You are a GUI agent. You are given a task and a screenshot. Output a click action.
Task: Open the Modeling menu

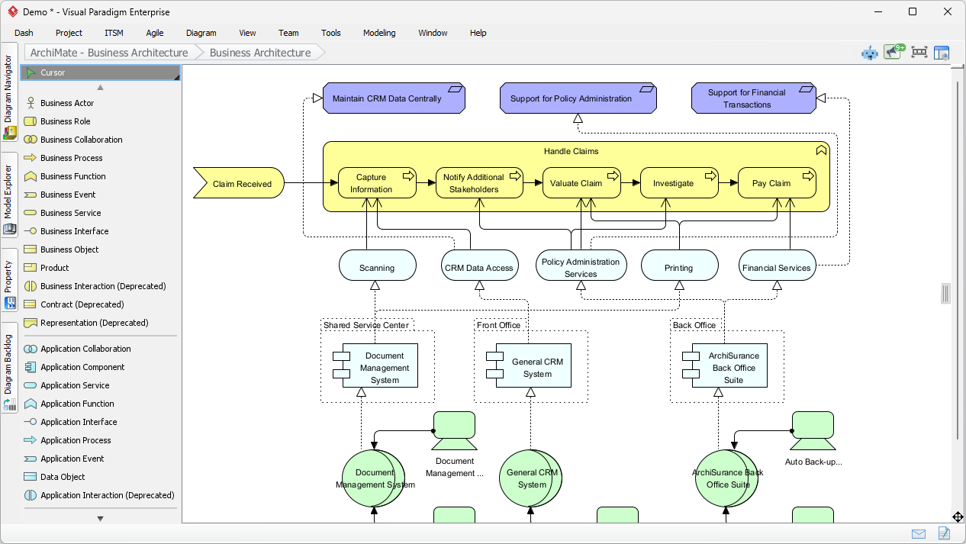(x=378, y=33)
